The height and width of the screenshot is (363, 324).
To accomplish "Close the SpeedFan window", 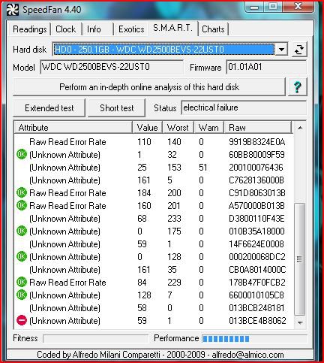I will [298, 7].
